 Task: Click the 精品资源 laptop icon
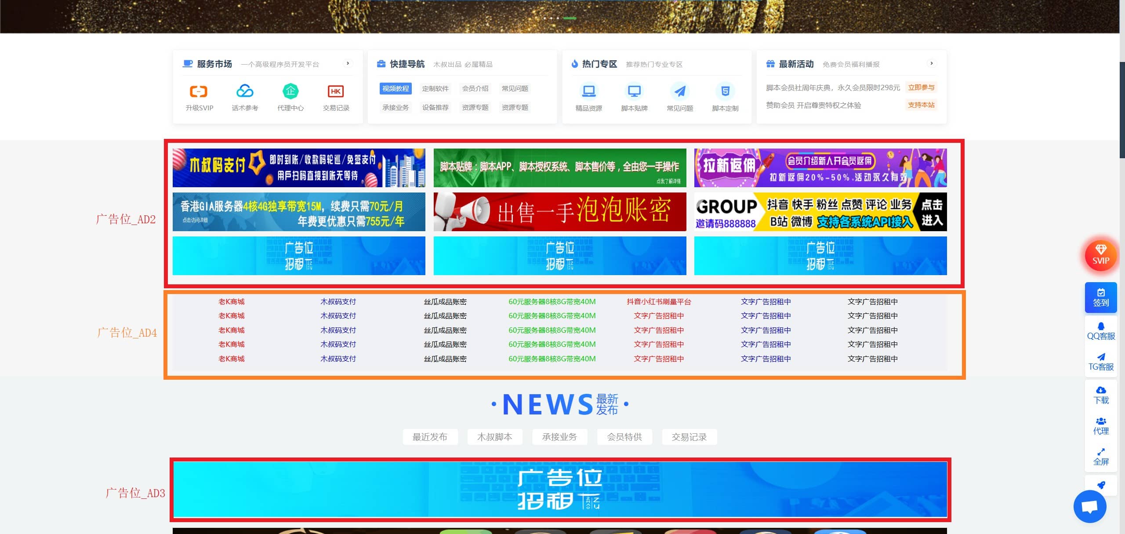pyautogui.click(x=588, y=91)
